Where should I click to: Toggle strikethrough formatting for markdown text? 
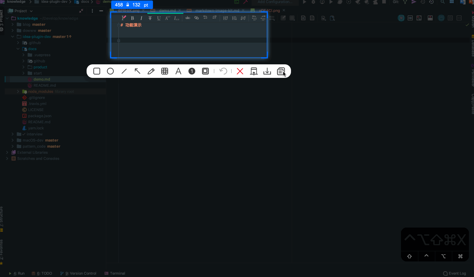(150, 18)
